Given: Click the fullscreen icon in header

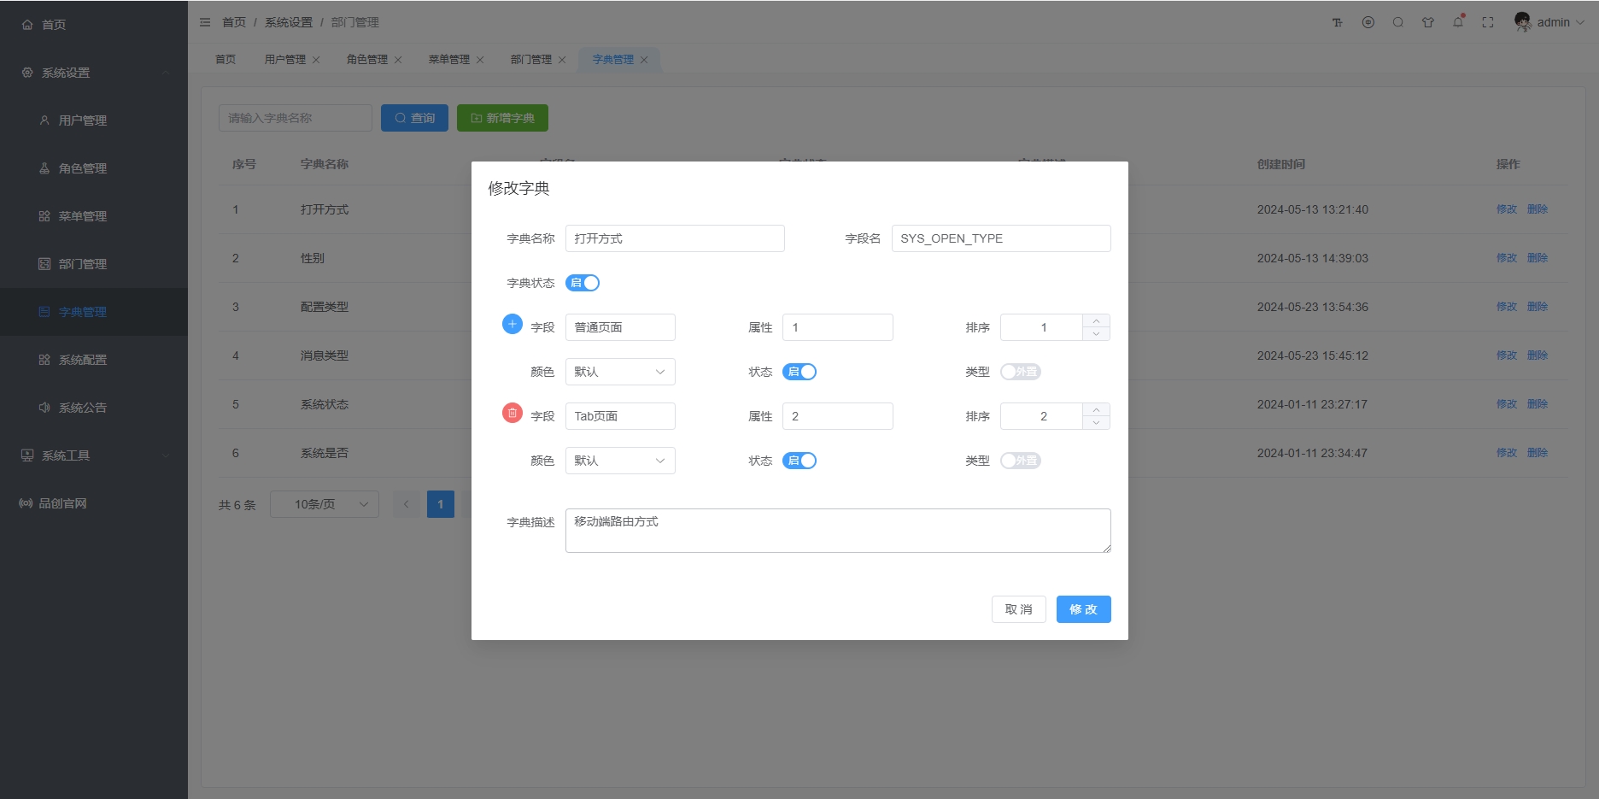Looking at the screenshot, I should (x=1488, y=22).
